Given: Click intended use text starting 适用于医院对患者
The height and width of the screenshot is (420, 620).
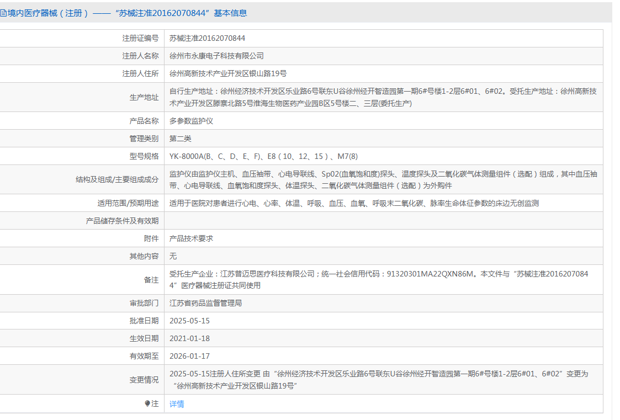Looking at the screenshot, I should tap(354, 203).
